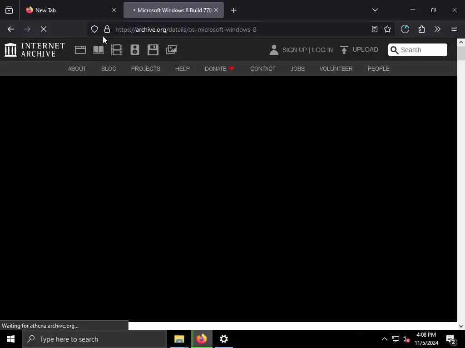The width and height of the screenshot is (465, 348).
Task: Click the Archive Search field
Action: click(418, 50)
